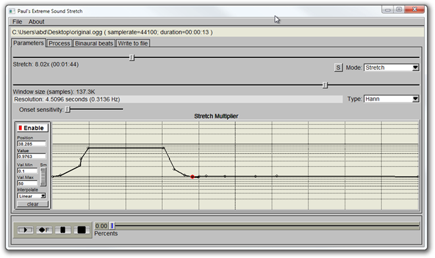Toggle the Enable stretch multiplier button
435x258 pixels.
(x=32, y=128)
